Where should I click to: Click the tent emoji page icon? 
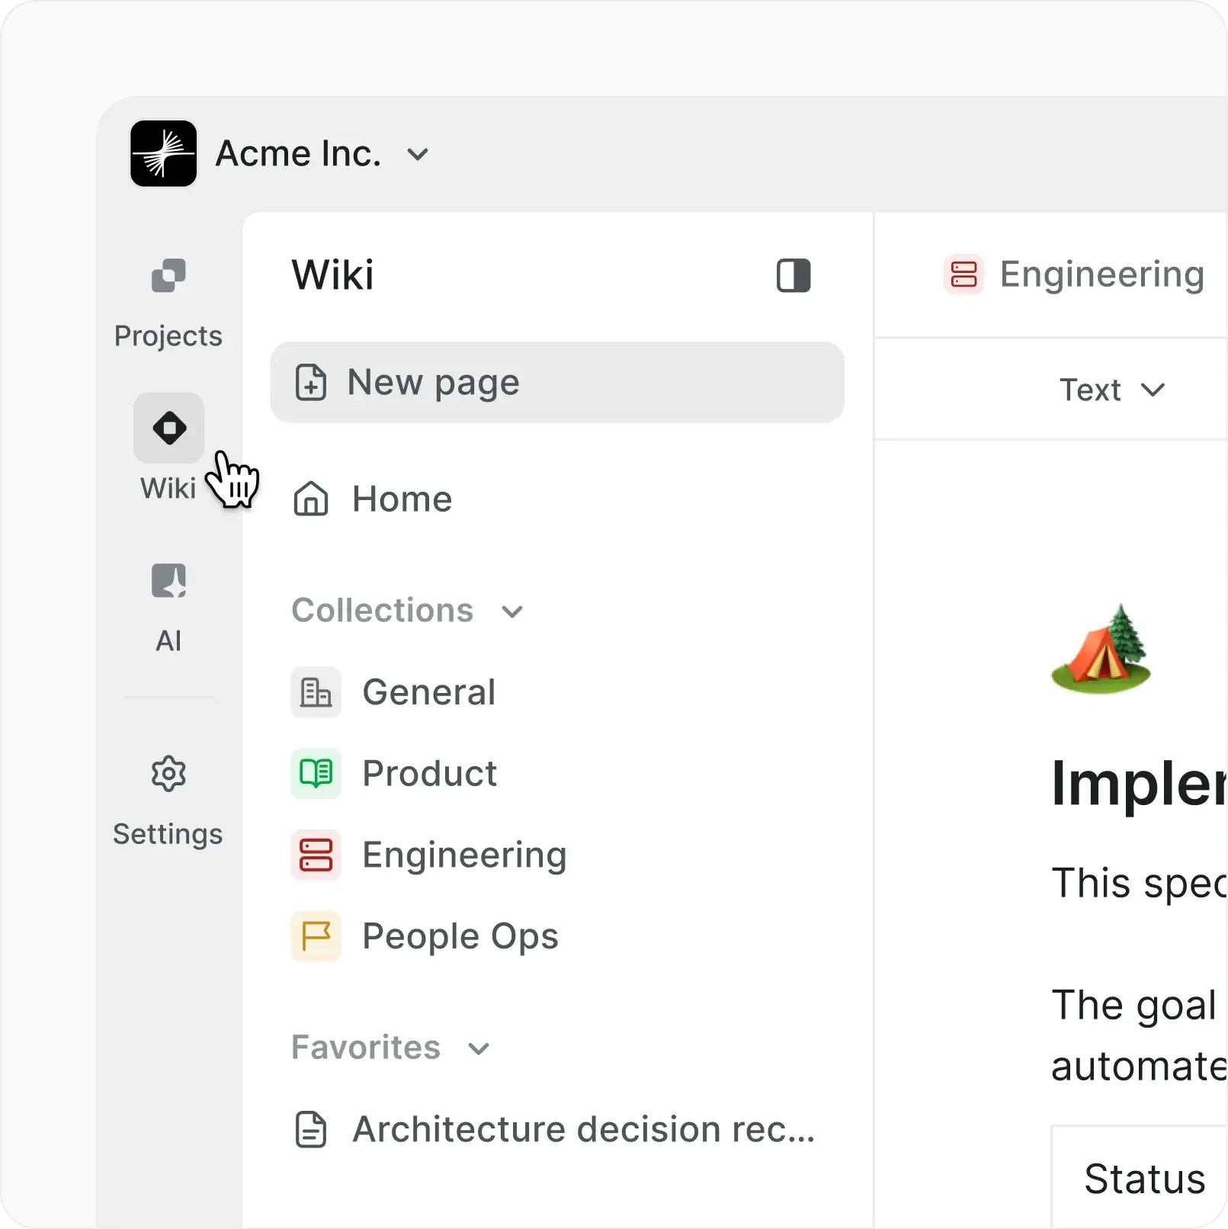[1101, 650]
